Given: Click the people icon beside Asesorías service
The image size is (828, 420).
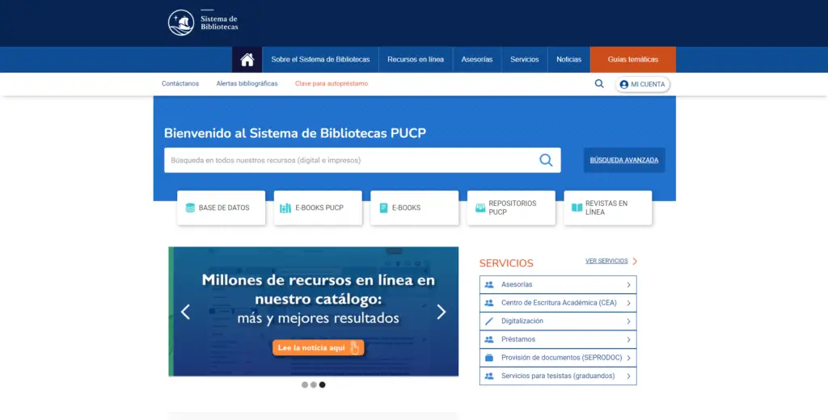Looking at the screenshot, I should [x=489, y=284].
